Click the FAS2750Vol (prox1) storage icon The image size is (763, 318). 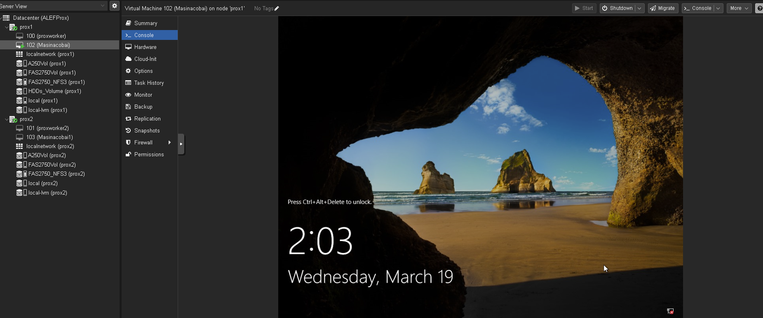(x=21, y=73)
